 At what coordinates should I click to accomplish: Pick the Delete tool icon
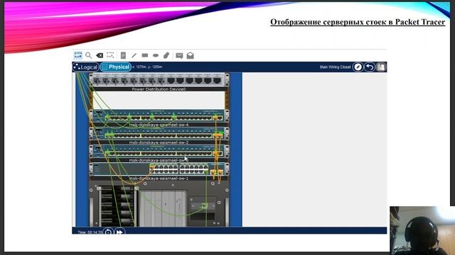(100, 55)
